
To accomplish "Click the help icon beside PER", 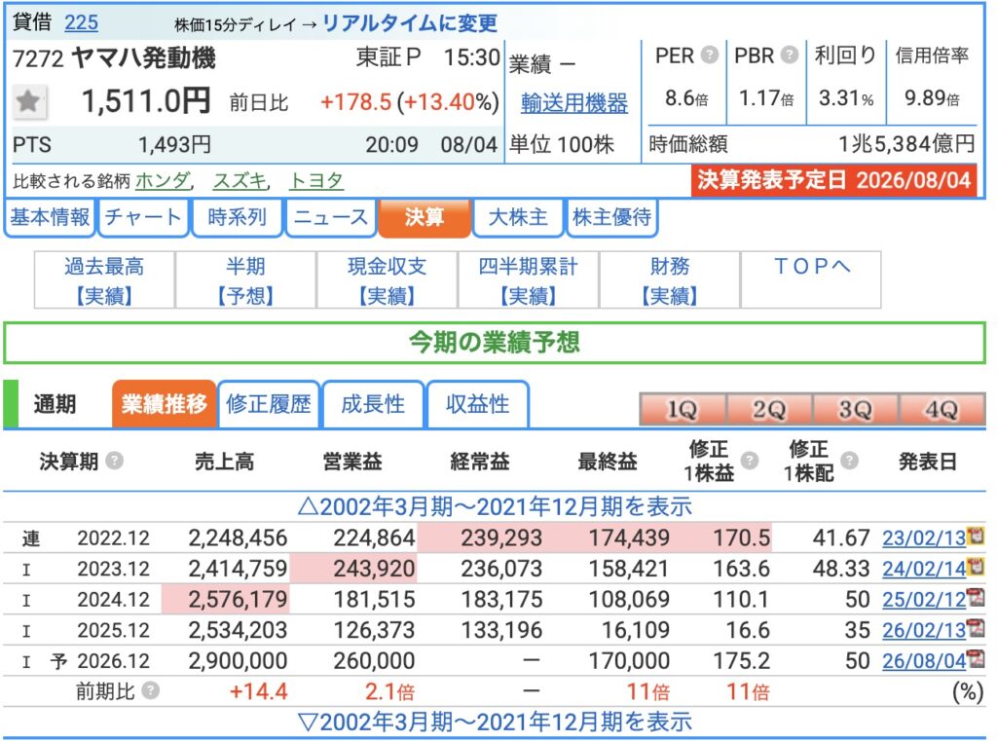I will point(709,56).
